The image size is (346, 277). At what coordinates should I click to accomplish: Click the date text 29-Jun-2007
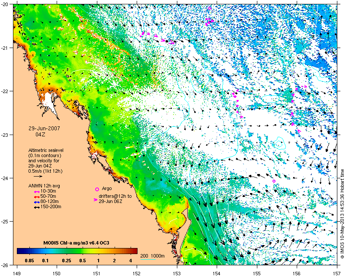pos(45,129)
